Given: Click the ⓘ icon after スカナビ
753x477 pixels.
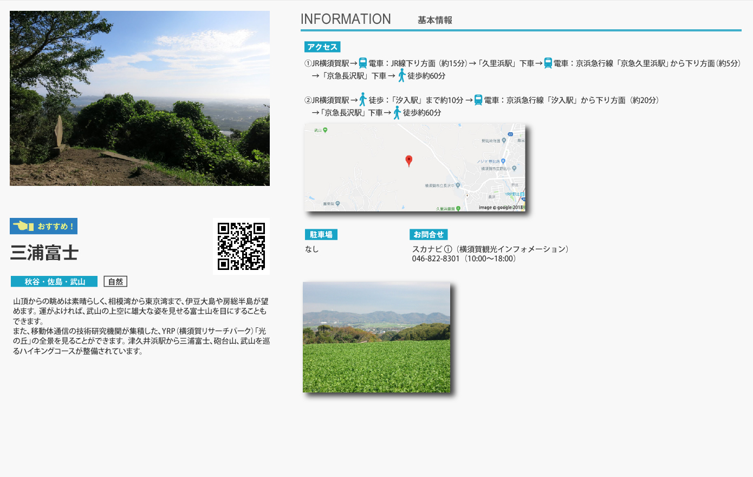Looking at the screenshot, I should [x=448, y=249].
